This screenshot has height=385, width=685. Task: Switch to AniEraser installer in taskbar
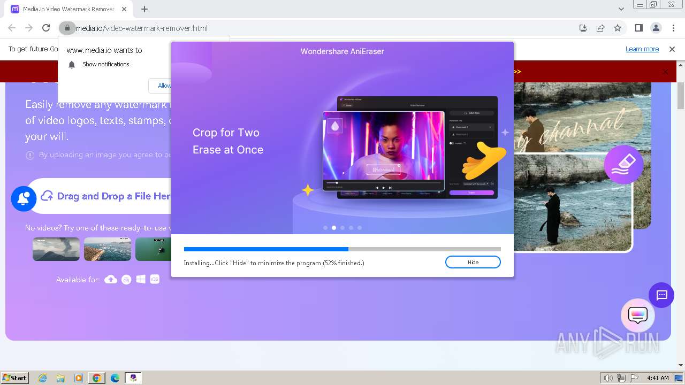pyautogui.click(x=133, y=378)
